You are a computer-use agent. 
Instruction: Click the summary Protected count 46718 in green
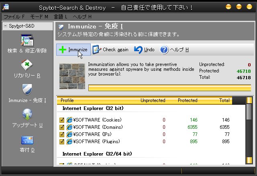click(244, 71)
